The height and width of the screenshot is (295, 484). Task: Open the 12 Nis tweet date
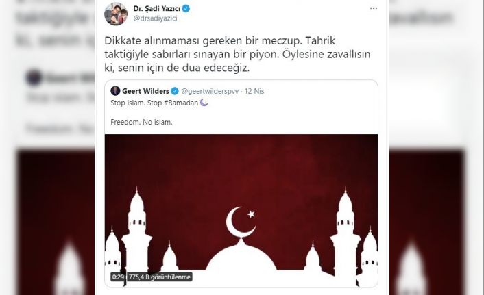click(x=254, y=91)
